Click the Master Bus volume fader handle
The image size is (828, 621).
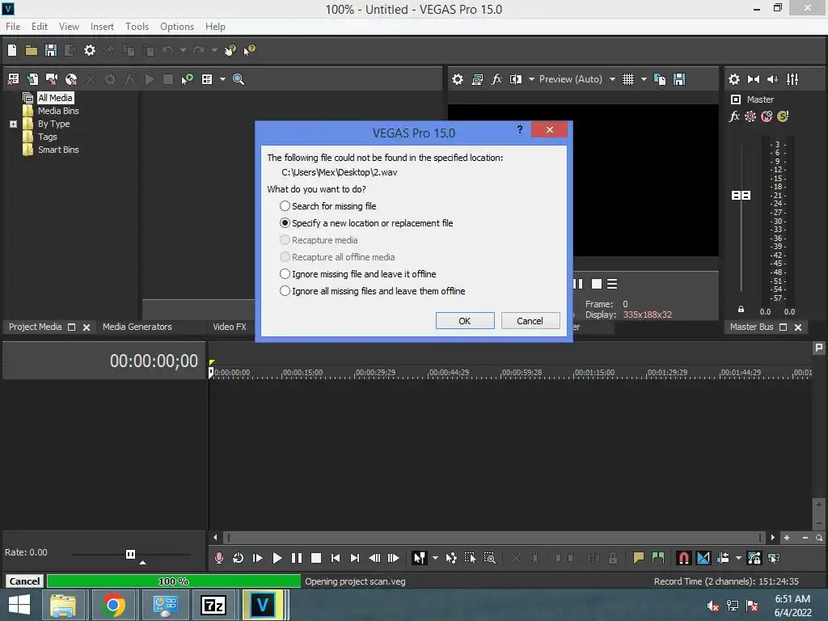pos(741,196)
